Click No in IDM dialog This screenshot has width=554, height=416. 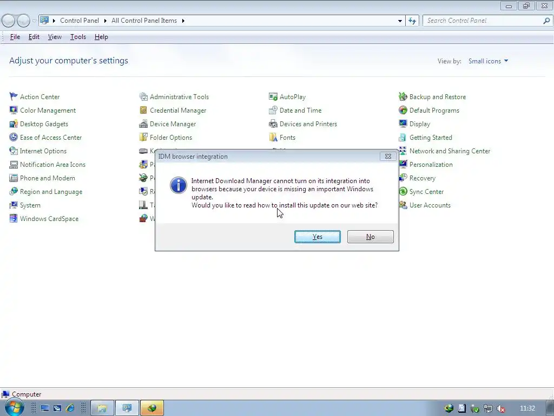pos(370,237)
